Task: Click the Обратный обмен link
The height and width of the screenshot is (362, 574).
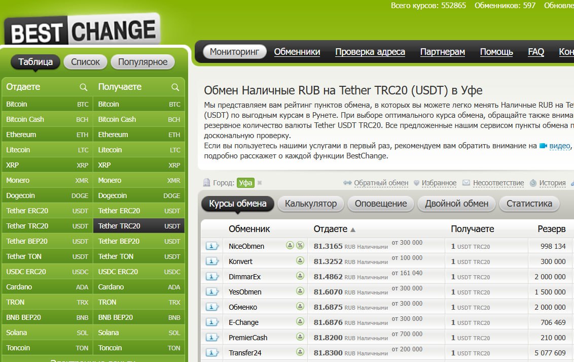Action: 381,183
